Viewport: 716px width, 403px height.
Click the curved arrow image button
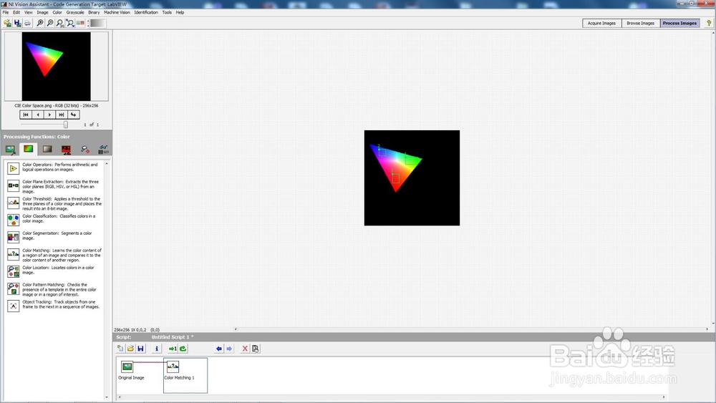[74, 115]
